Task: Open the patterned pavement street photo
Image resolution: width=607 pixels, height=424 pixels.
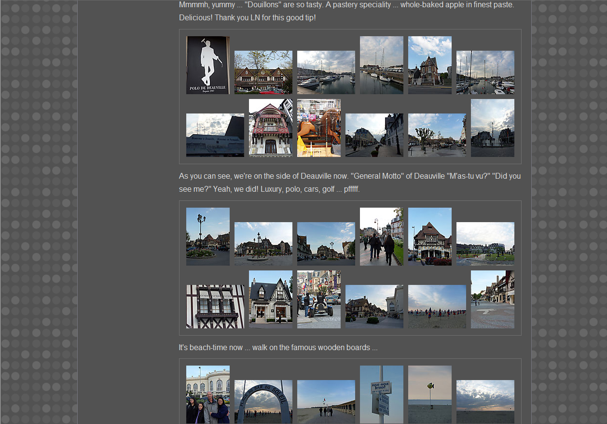Action: (x=492, y=299)
